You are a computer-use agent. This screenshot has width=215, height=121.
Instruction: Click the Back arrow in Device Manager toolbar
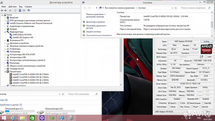[x=2, y=10]
